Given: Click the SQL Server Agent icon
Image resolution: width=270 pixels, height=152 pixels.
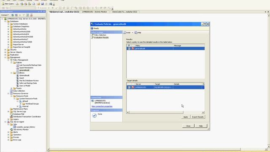Looking at the screenshot, I should click(8, 122).
